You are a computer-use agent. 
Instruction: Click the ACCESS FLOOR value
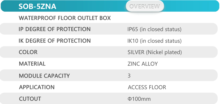(147, 87)
